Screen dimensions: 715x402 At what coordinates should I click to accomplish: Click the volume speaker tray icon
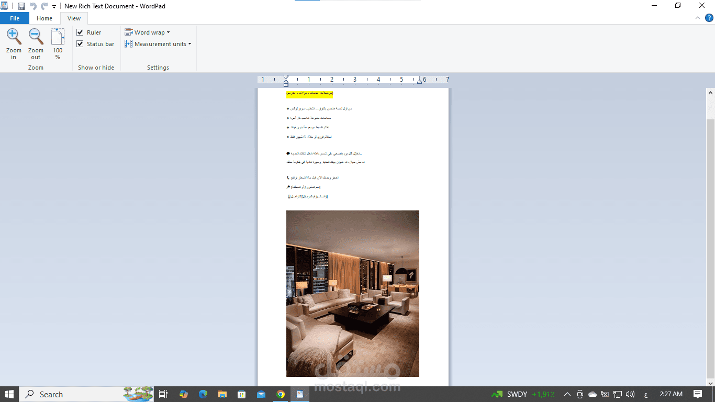630,394
